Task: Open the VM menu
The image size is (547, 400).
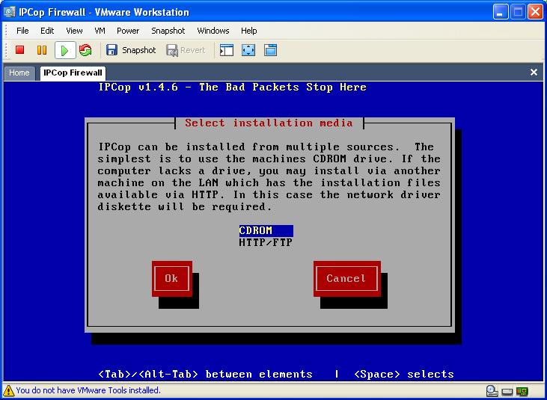Action: [100, 31]
